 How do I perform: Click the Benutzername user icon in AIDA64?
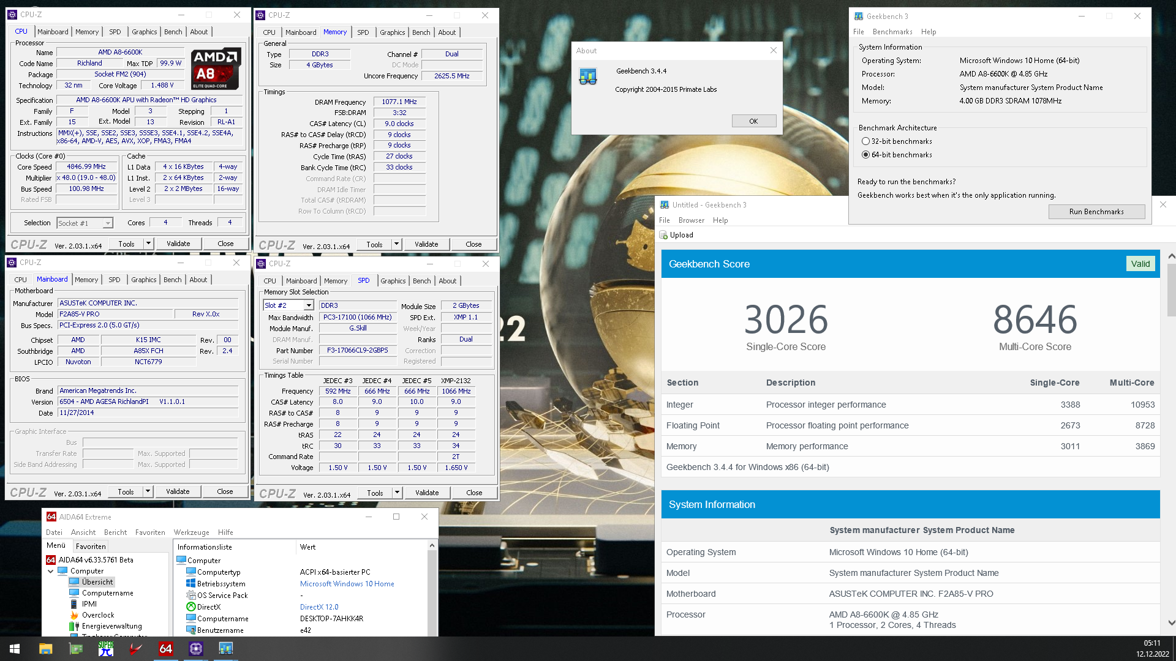190,630
